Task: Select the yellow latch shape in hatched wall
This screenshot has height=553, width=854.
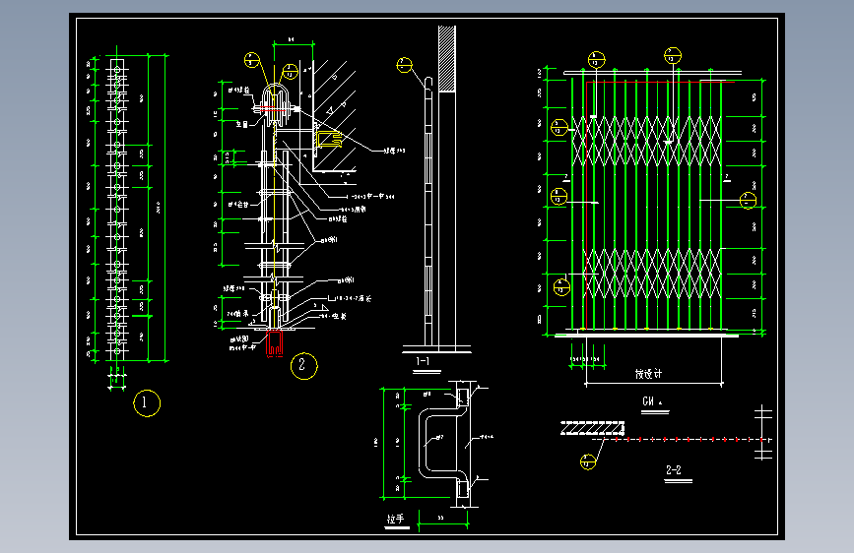Action: [329, 140]
